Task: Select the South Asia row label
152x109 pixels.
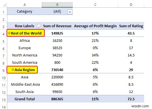Action: click(x=24, y=92)
